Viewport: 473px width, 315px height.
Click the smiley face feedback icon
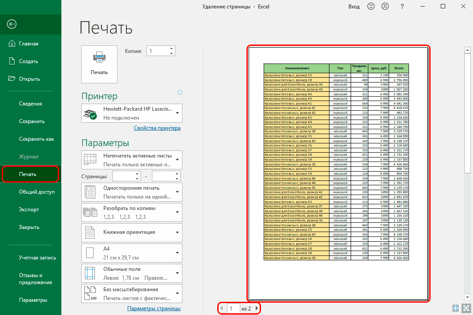coord(371,7)
